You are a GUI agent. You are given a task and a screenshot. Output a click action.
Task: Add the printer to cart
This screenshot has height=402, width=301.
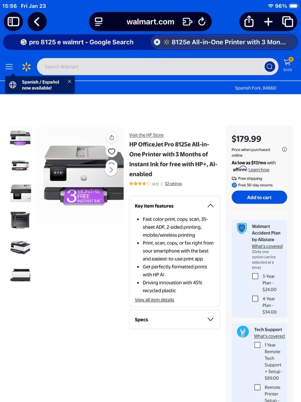click(x=259, y=197)
